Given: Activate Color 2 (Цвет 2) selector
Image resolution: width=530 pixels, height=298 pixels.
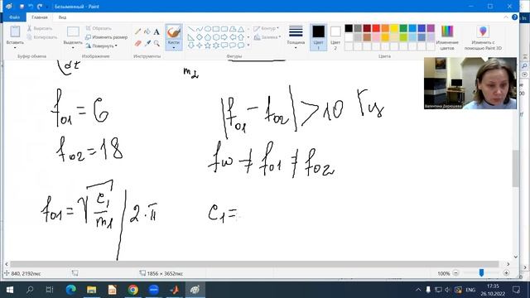Looking at the screenshot, I should (x=335, y=37).
